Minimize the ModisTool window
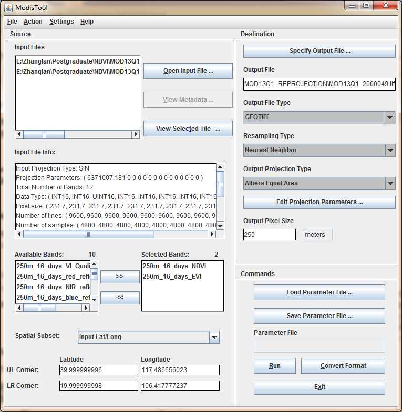This screenshot has width=402, height=412. click(x=352, y=6)
